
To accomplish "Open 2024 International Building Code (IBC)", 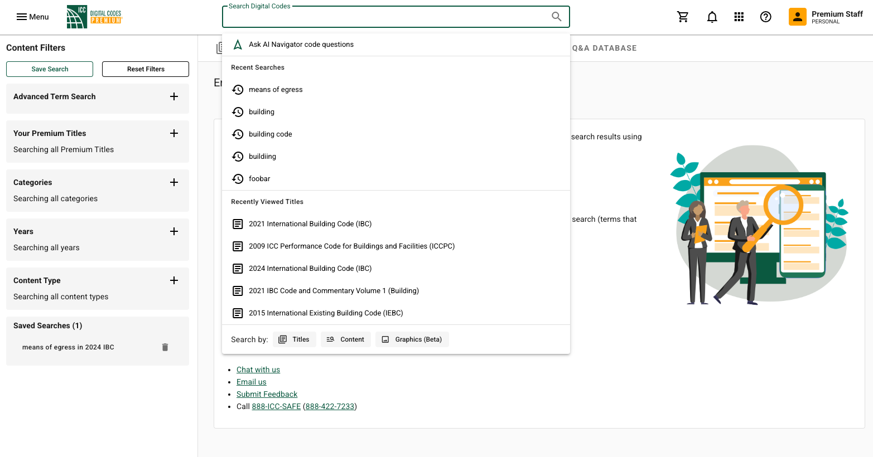I will [x=396, y=269].
